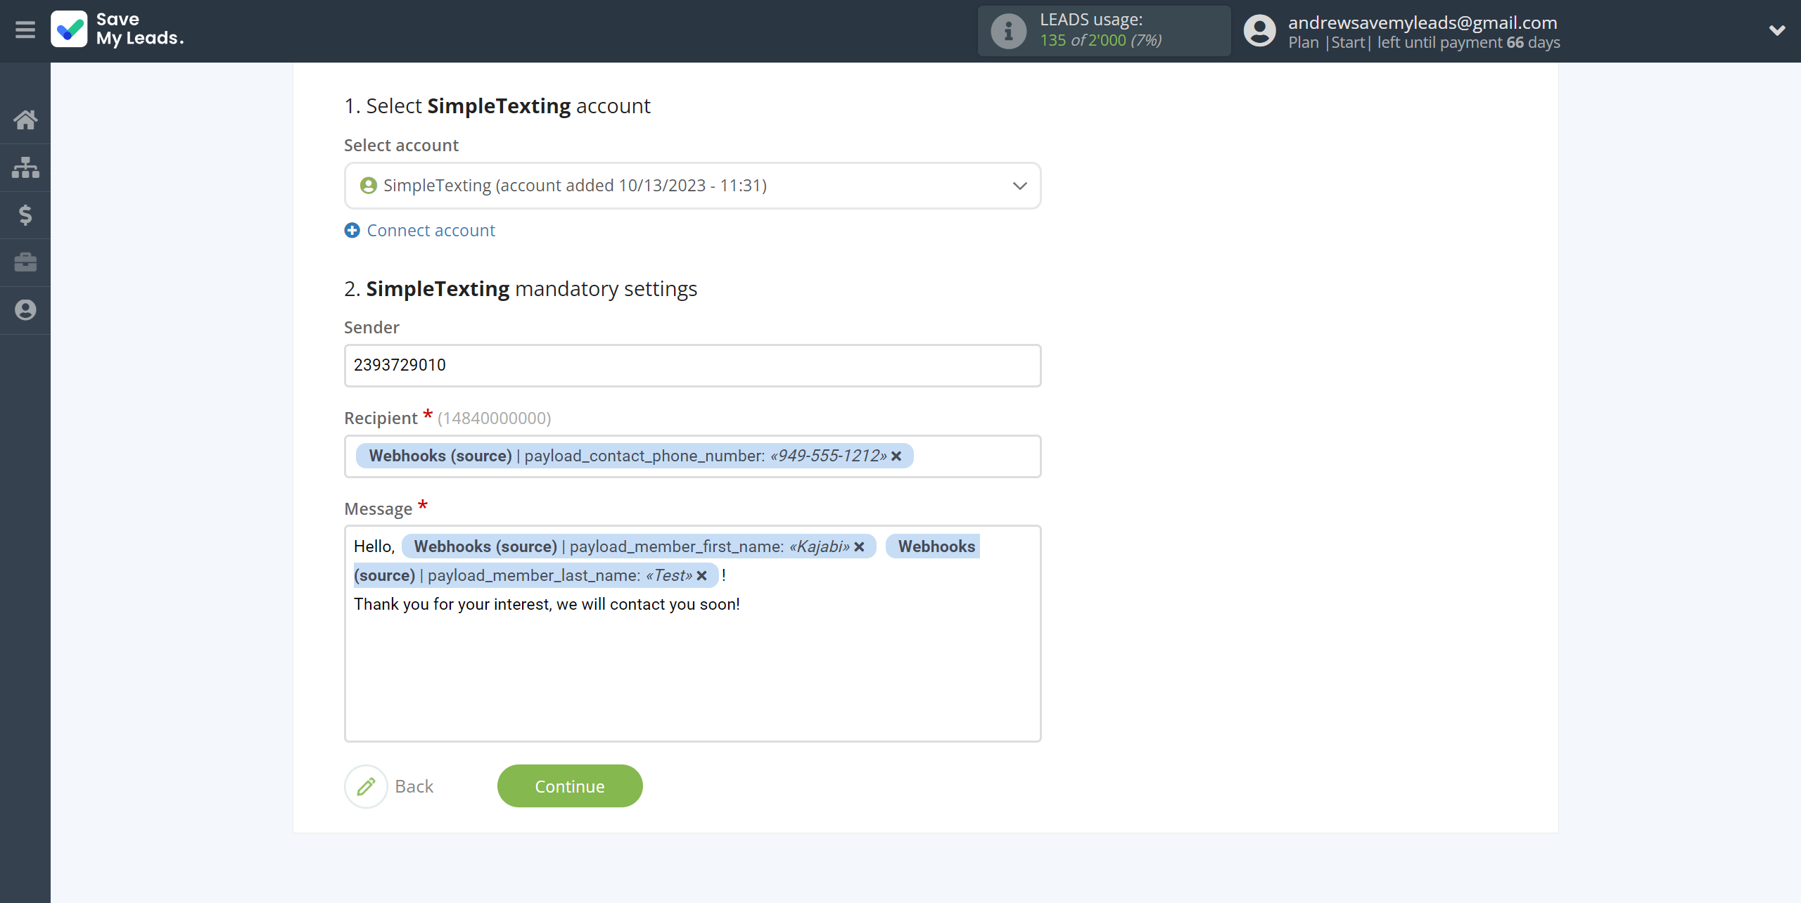Remove the payload_member_last_name message tag
The width and height of the screenshot is (1801, 903).
[704, 575]
